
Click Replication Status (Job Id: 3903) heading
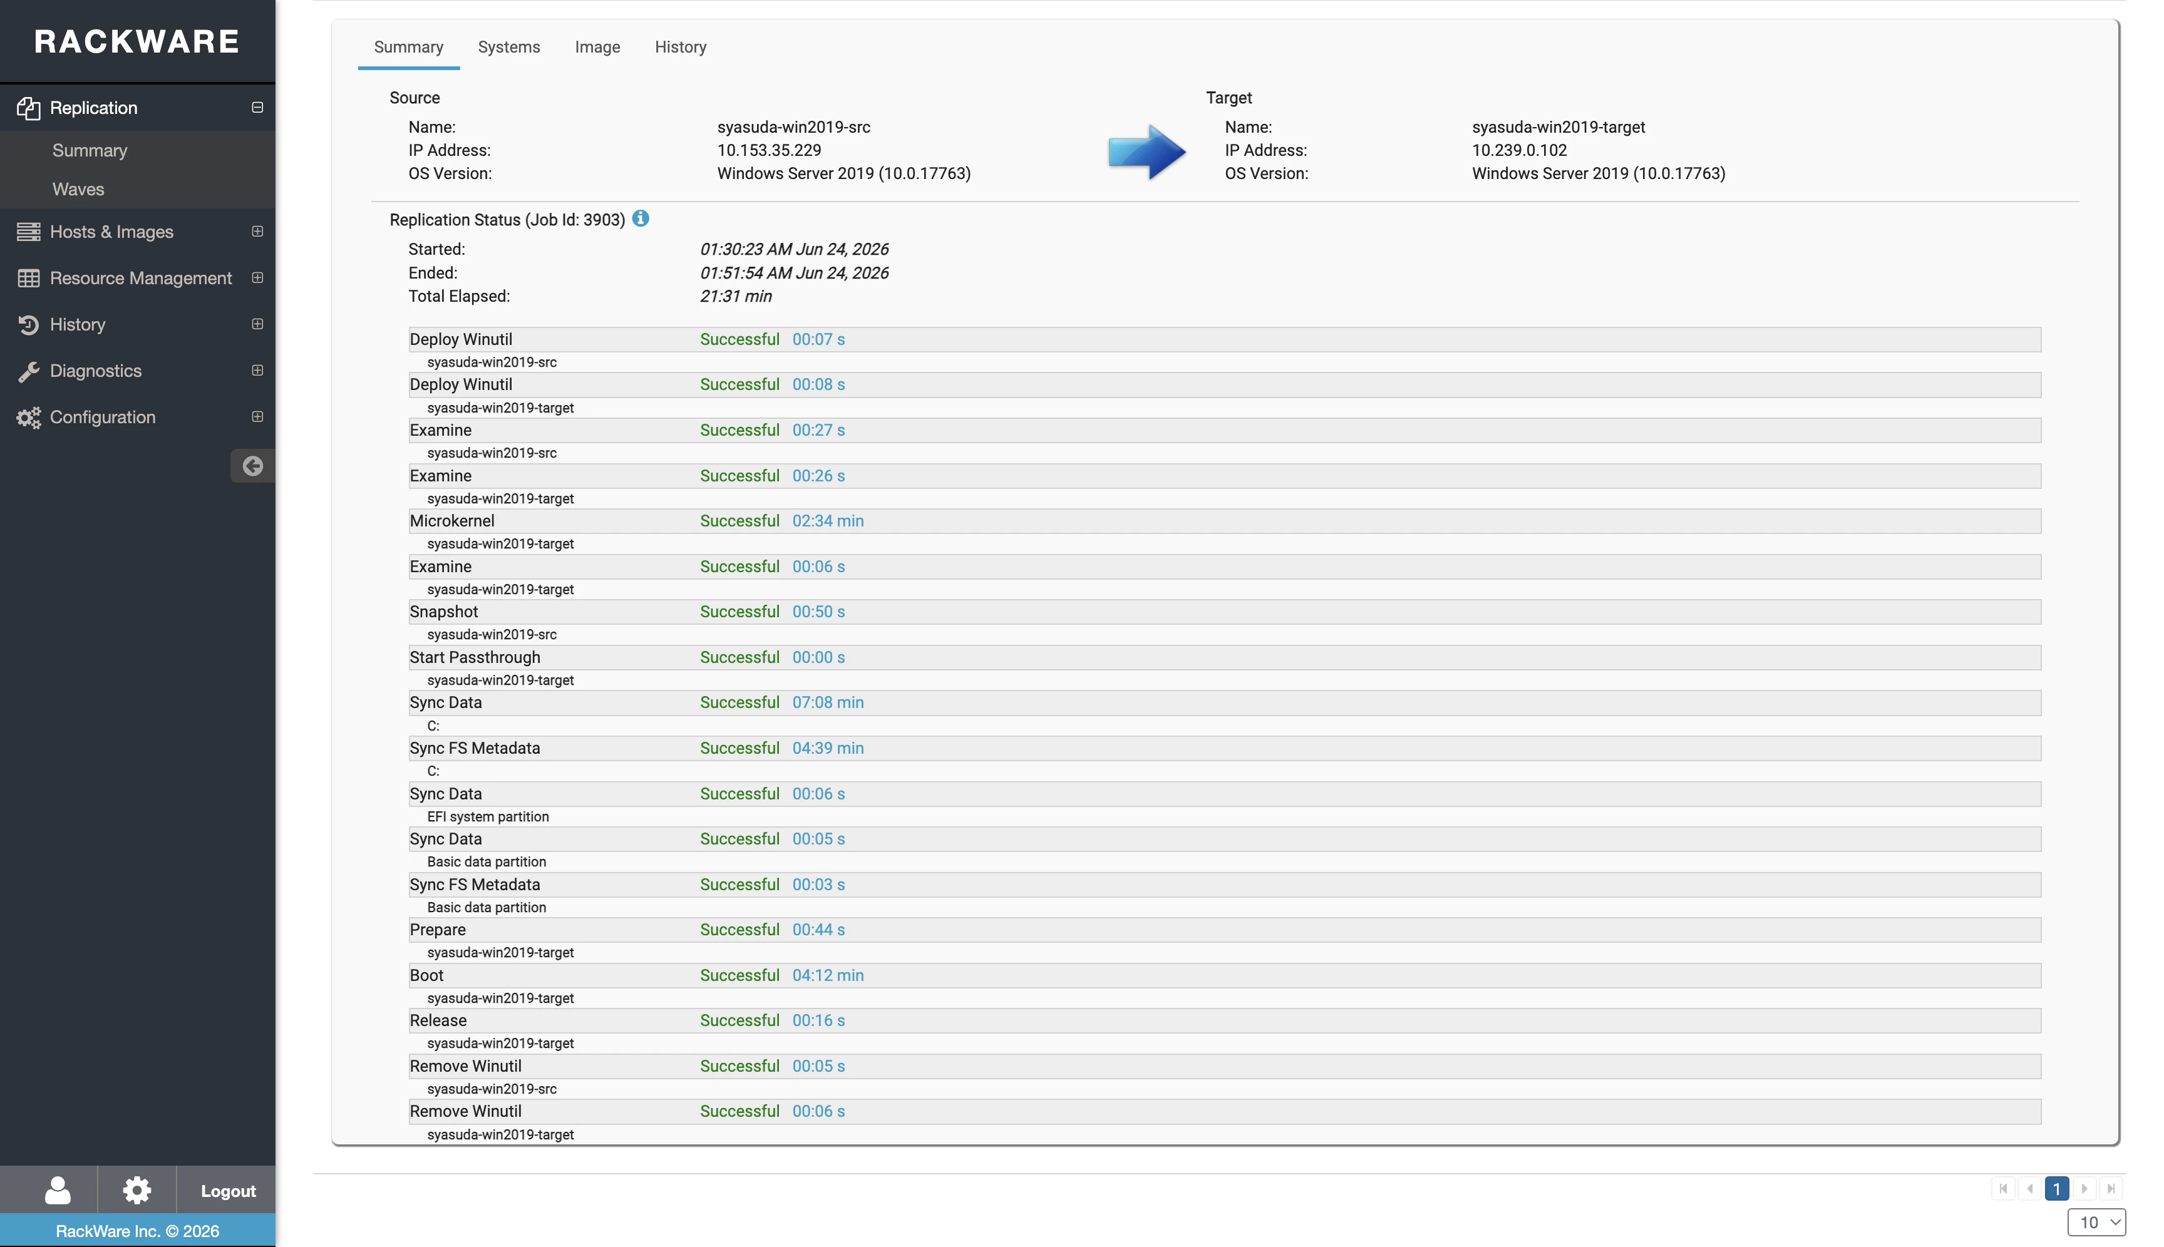tap(507, 219)
